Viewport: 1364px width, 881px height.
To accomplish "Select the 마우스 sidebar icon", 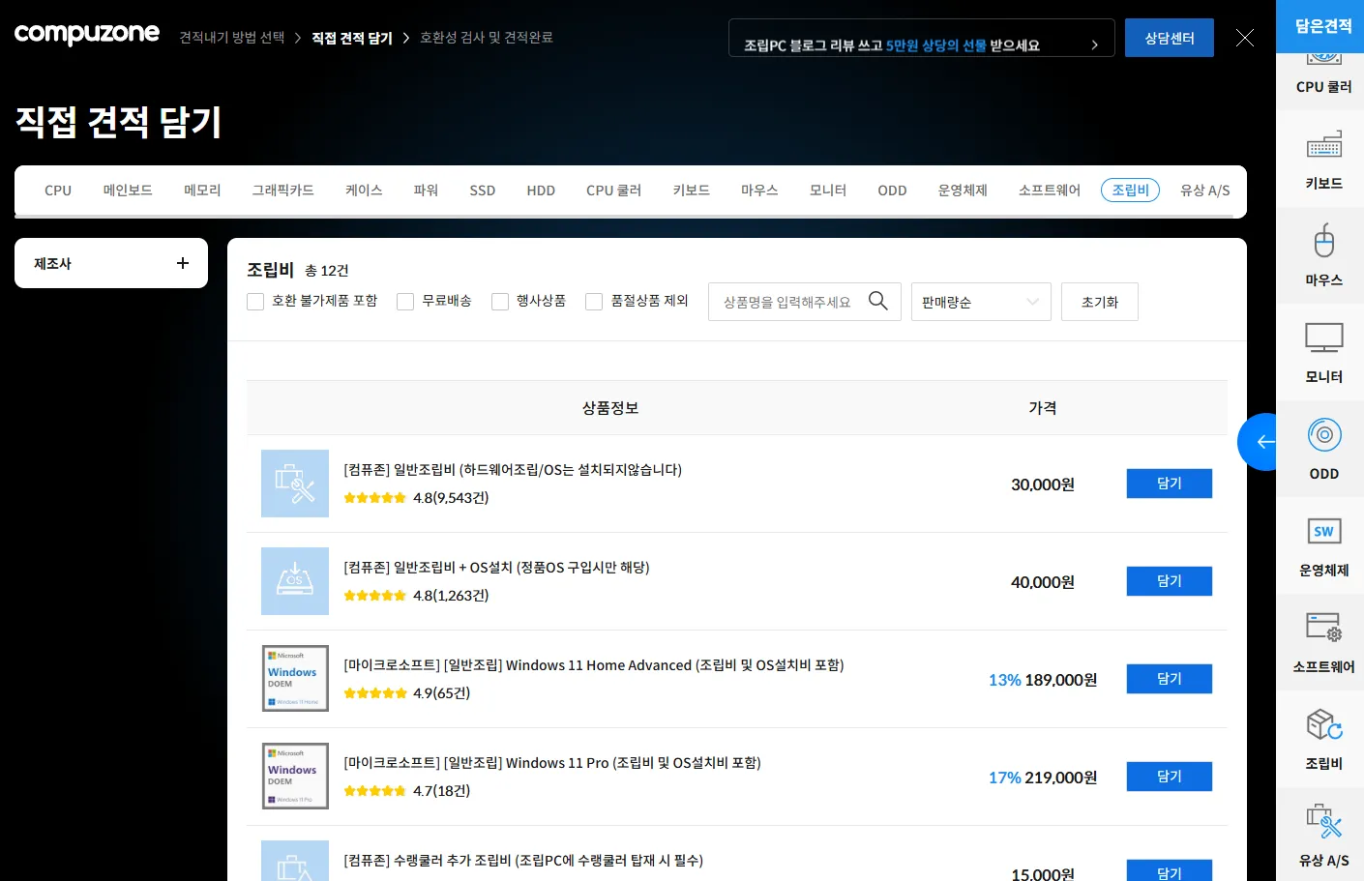I will (x=1321, y=256).
